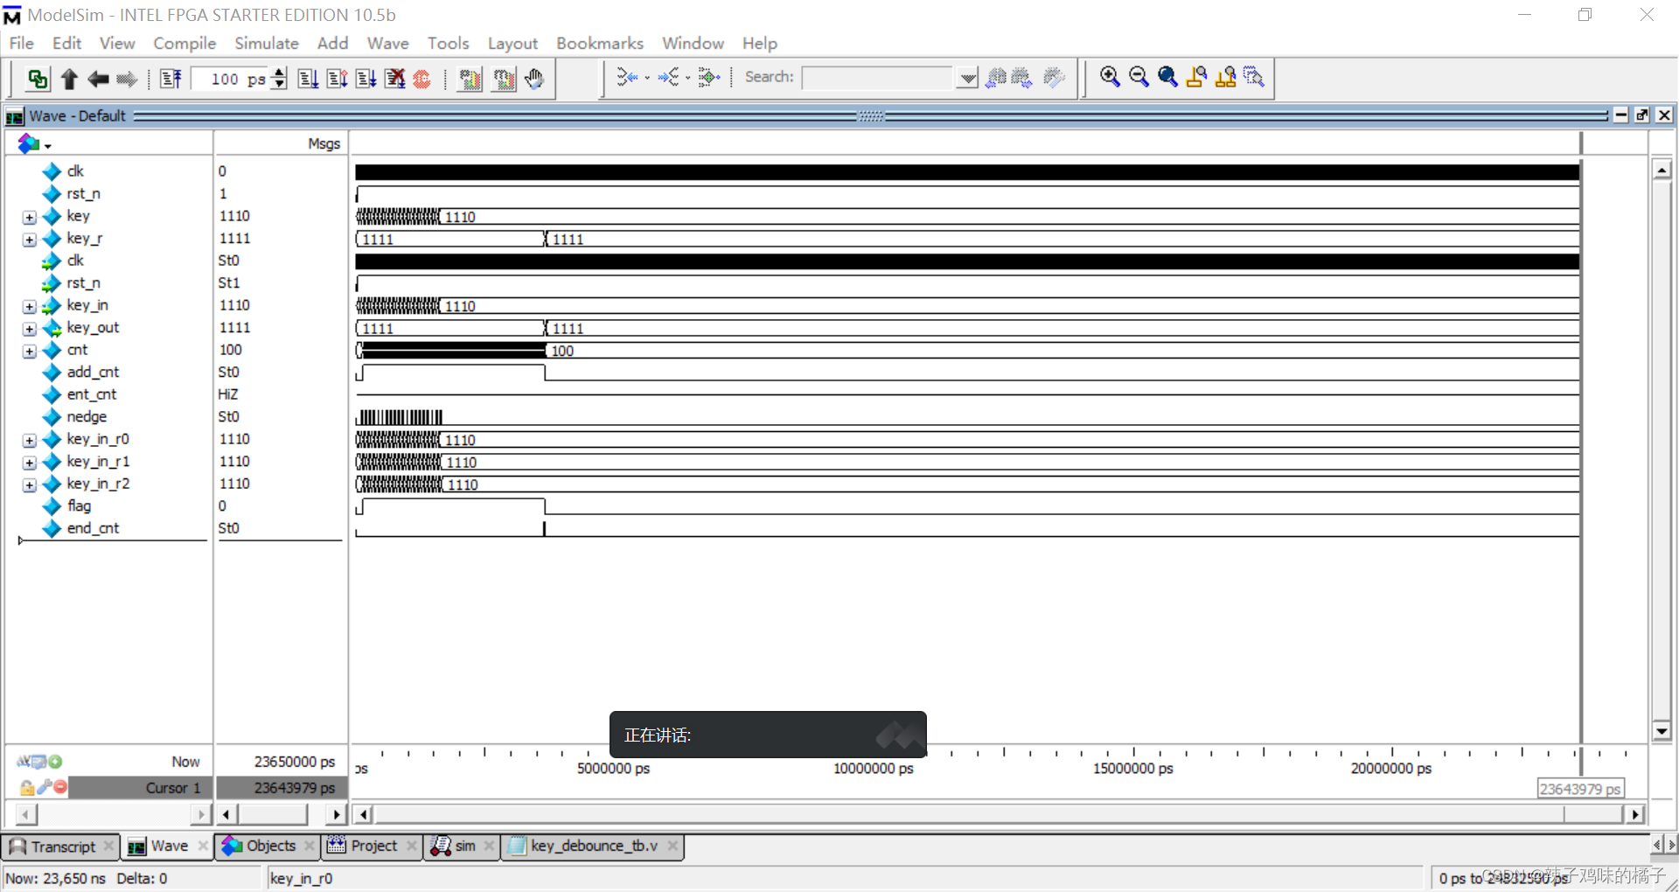1679x892 pixels.
Task: Click the Search input field
Action: click(878, 78)
